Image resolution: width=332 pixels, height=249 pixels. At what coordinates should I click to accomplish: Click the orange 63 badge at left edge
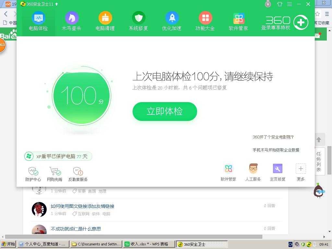[x=3, y=45]
